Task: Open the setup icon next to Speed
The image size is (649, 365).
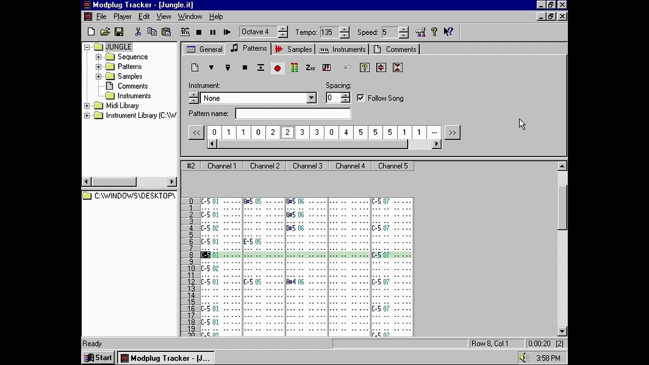Action: pyautogui.click(x=420, y=32)
